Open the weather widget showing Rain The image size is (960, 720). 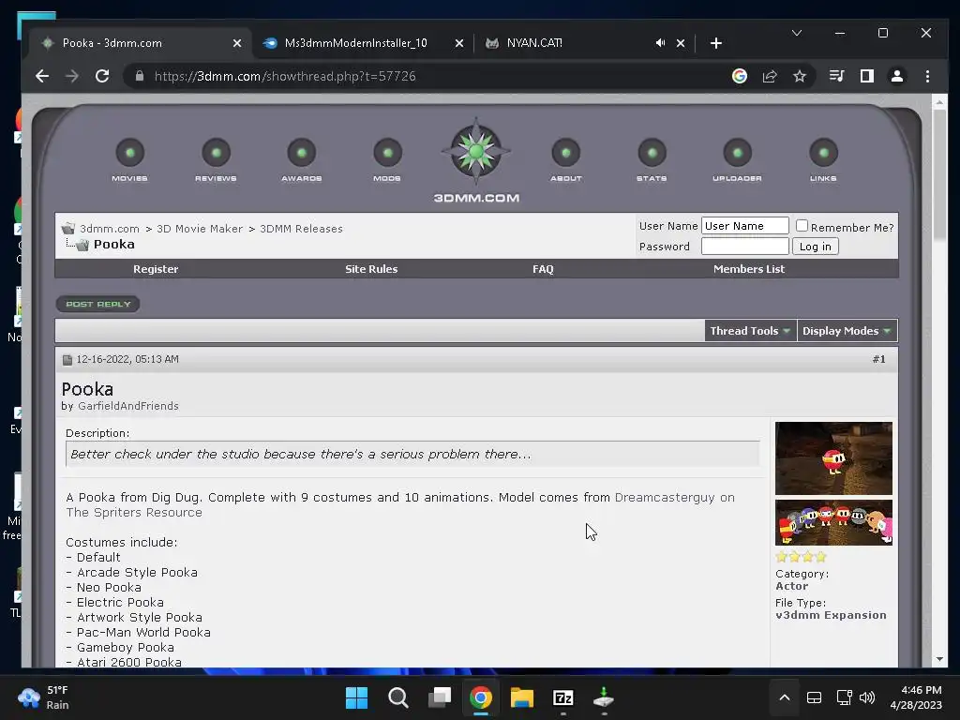tap(43, 697)
